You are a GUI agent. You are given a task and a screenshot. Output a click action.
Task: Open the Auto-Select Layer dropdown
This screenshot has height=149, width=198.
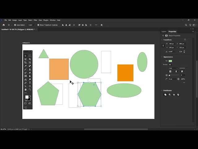(31, 25)
